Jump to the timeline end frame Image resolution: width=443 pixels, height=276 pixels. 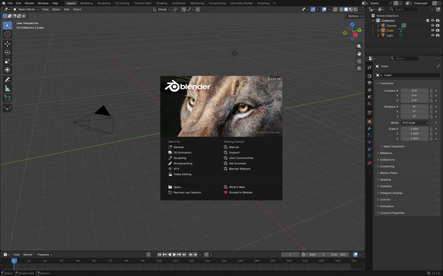[x=184, y=254]
